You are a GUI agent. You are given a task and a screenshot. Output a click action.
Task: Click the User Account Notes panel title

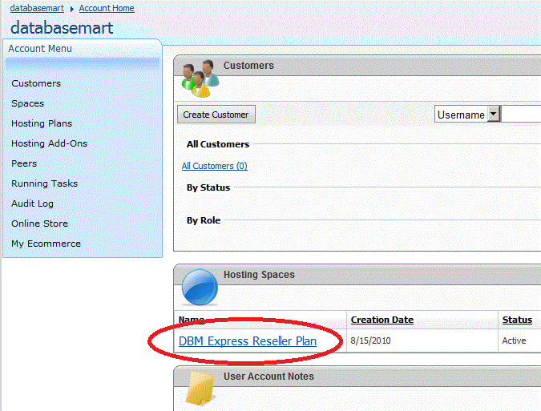point(268,377)
